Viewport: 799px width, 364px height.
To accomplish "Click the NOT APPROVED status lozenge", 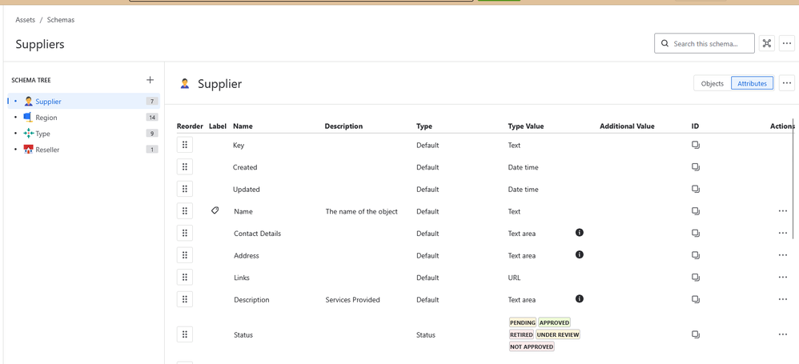I will [x=532, y=346].
